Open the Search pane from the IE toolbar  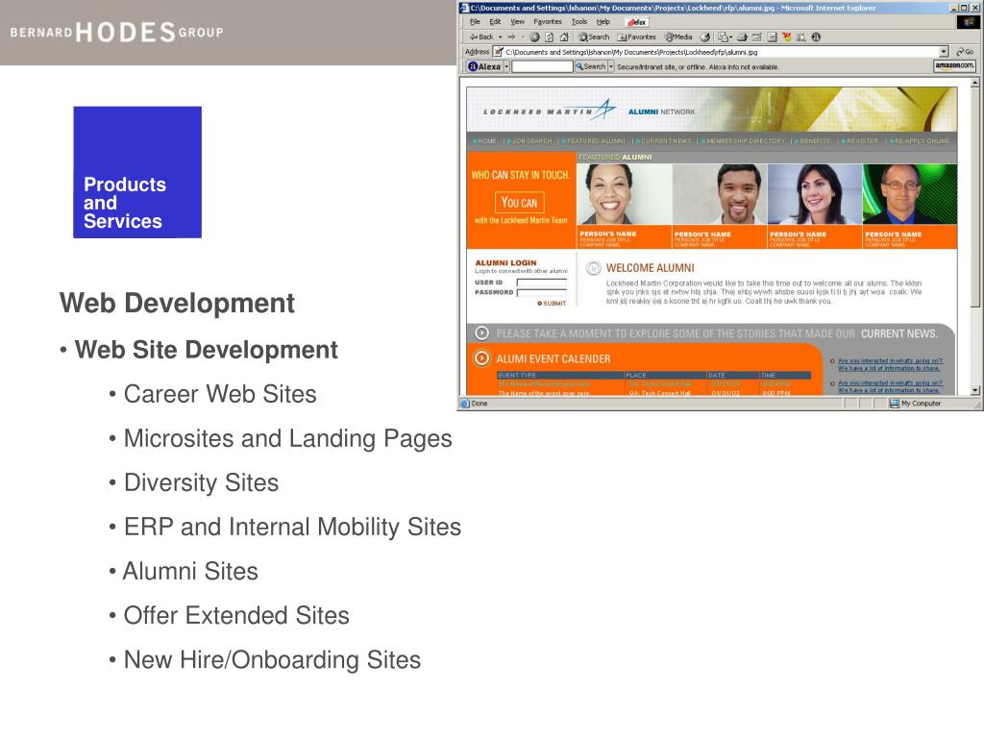[594, 37]
